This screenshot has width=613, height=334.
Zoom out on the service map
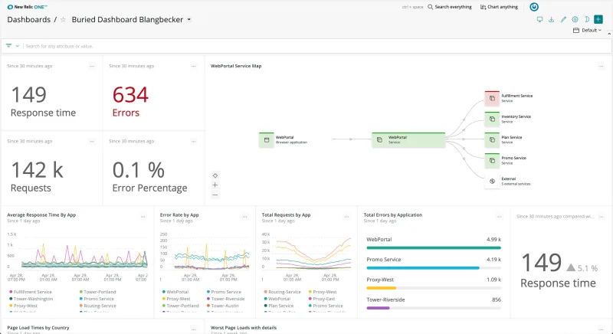215,195
